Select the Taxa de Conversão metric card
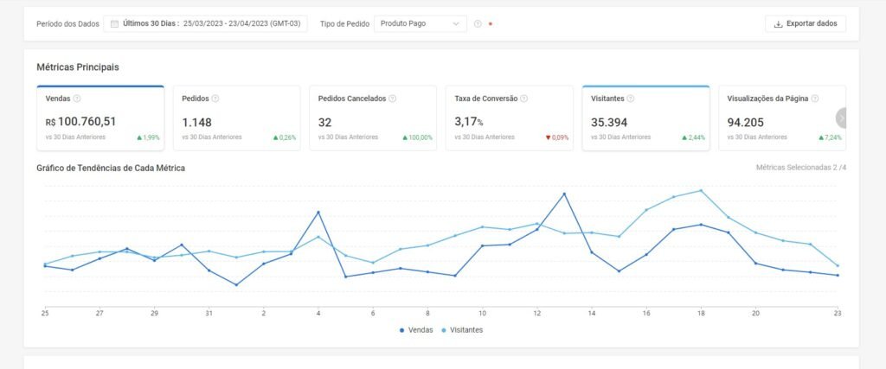This screenshot has height=369, width=886. (509, 119)
